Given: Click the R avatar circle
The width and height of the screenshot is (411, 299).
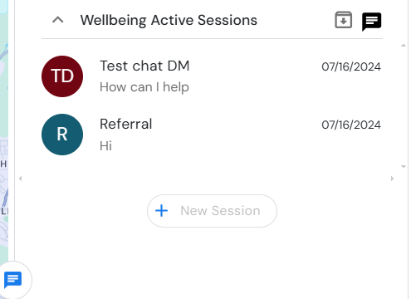Looking at the screenshot, I should point(62,135).
